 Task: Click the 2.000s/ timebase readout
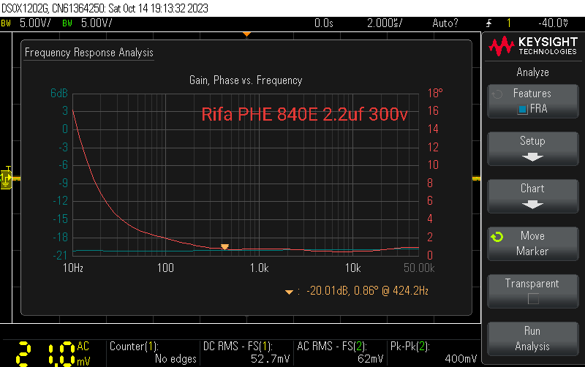tap(385, 23)
